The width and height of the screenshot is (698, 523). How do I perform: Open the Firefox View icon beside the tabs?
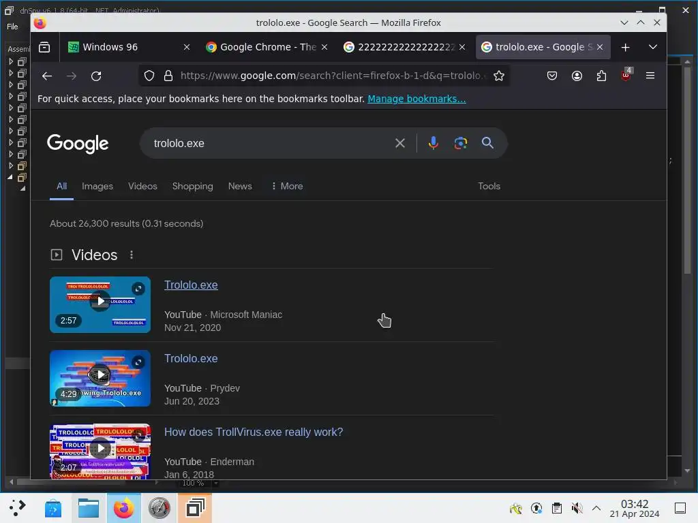[x=44, y=47]
